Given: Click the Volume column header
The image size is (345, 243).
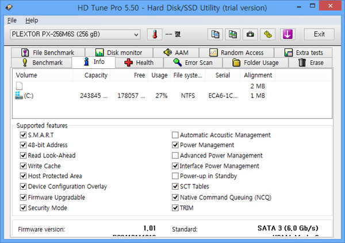Looking at the screenshot, I should (x=43, y=75).
